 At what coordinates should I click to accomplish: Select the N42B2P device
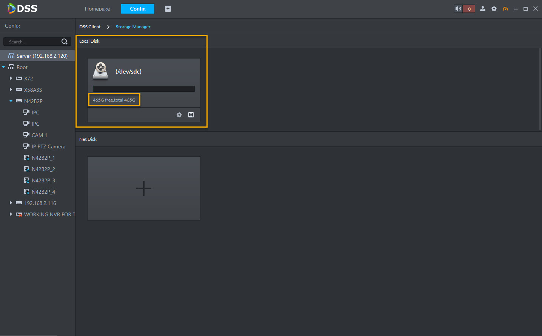click(33, 101)
